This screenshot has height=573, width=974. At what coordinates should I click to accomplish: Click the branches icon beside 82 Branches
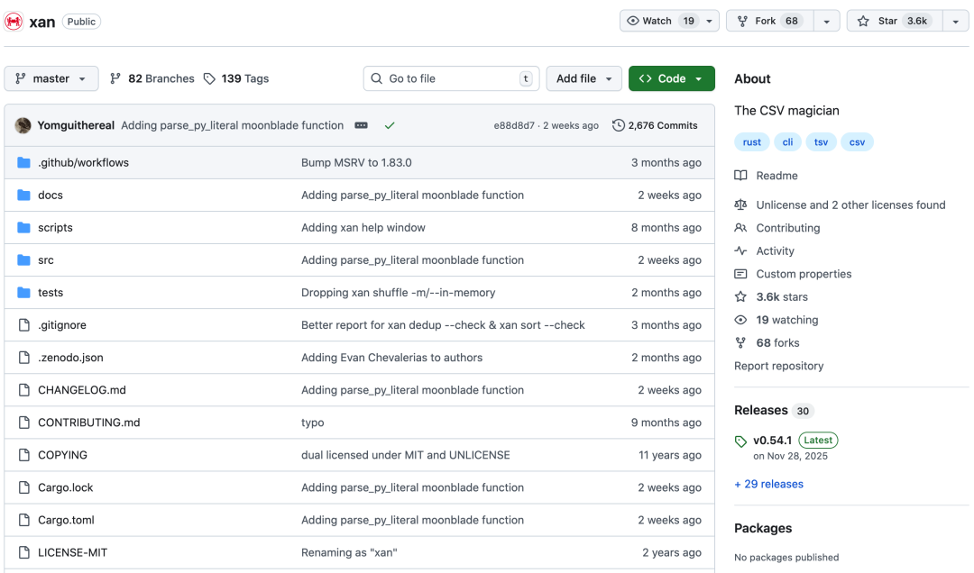[115, 78]
